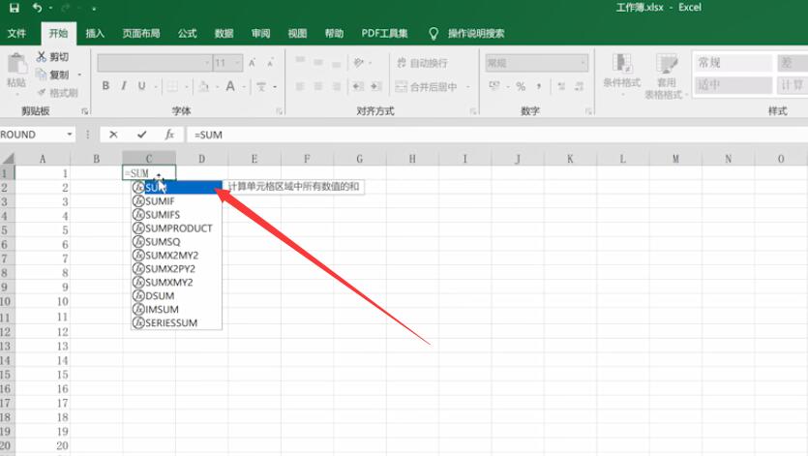
Task: Click the percent style icon
Action: [521, 86]
